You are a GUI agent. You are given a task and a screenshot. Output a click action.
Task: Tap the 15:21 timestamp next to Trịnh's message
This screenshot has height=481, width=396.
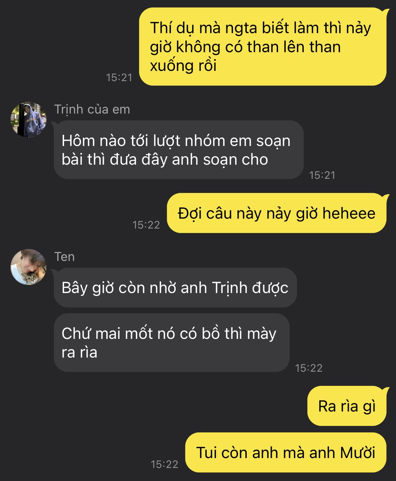(x=322, y=175)
